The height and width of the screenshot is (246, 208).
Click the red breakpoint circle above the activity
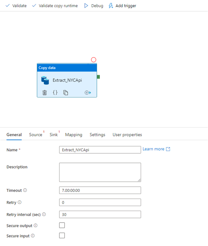pos(94,60)
